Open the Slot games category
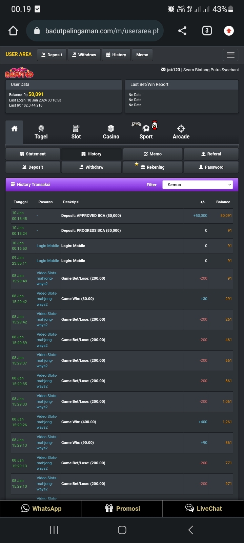Screen dimensions: 244x543 [76, 132]
